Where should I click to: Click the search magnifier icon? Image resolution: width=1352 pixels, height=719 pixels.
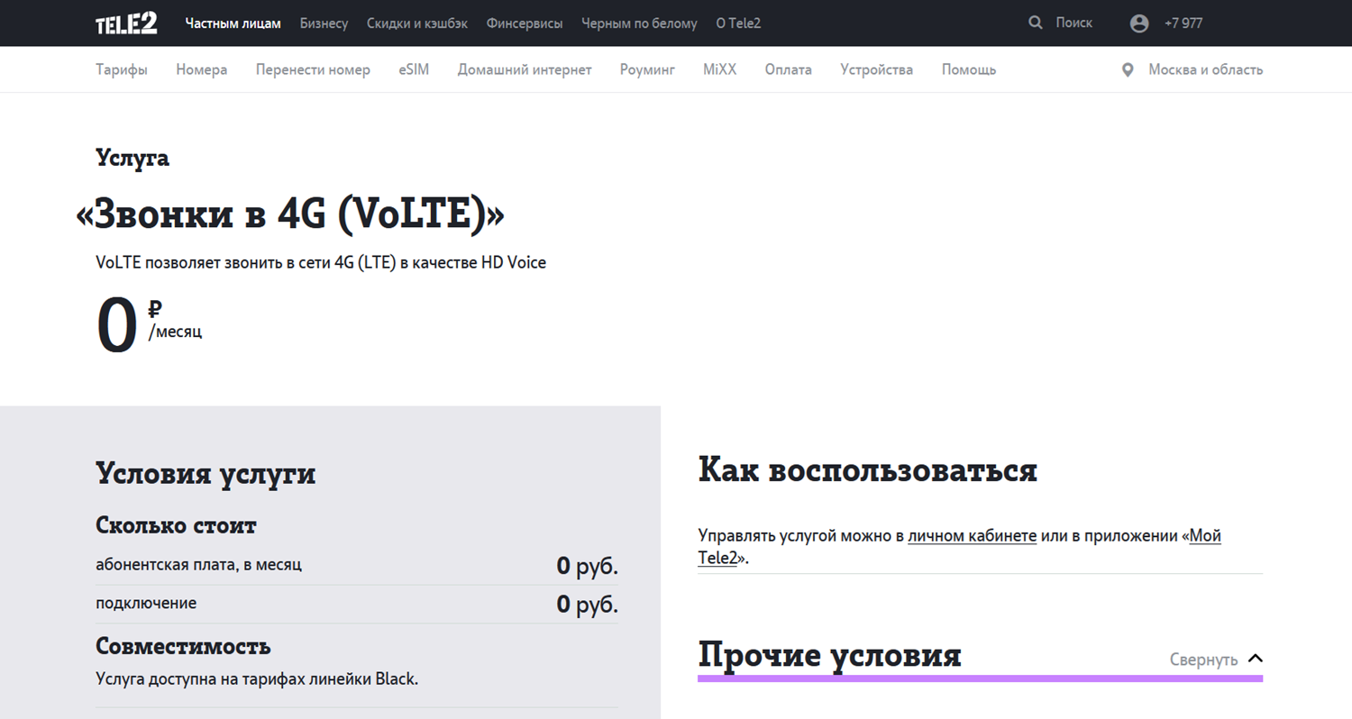pyautogui.click(x=1036, y=23)
